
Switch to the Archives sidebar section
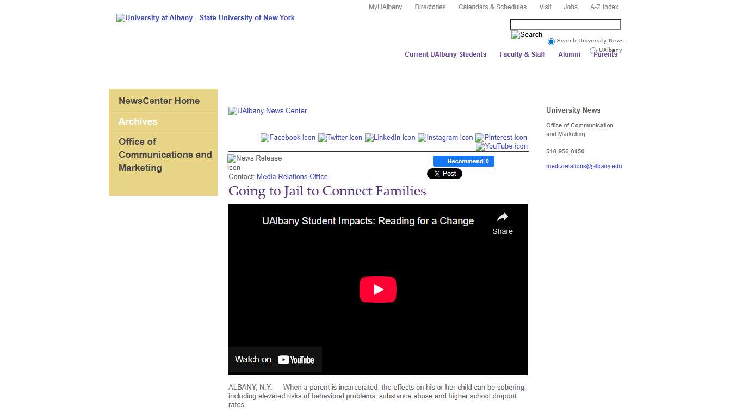pos(138,121)
